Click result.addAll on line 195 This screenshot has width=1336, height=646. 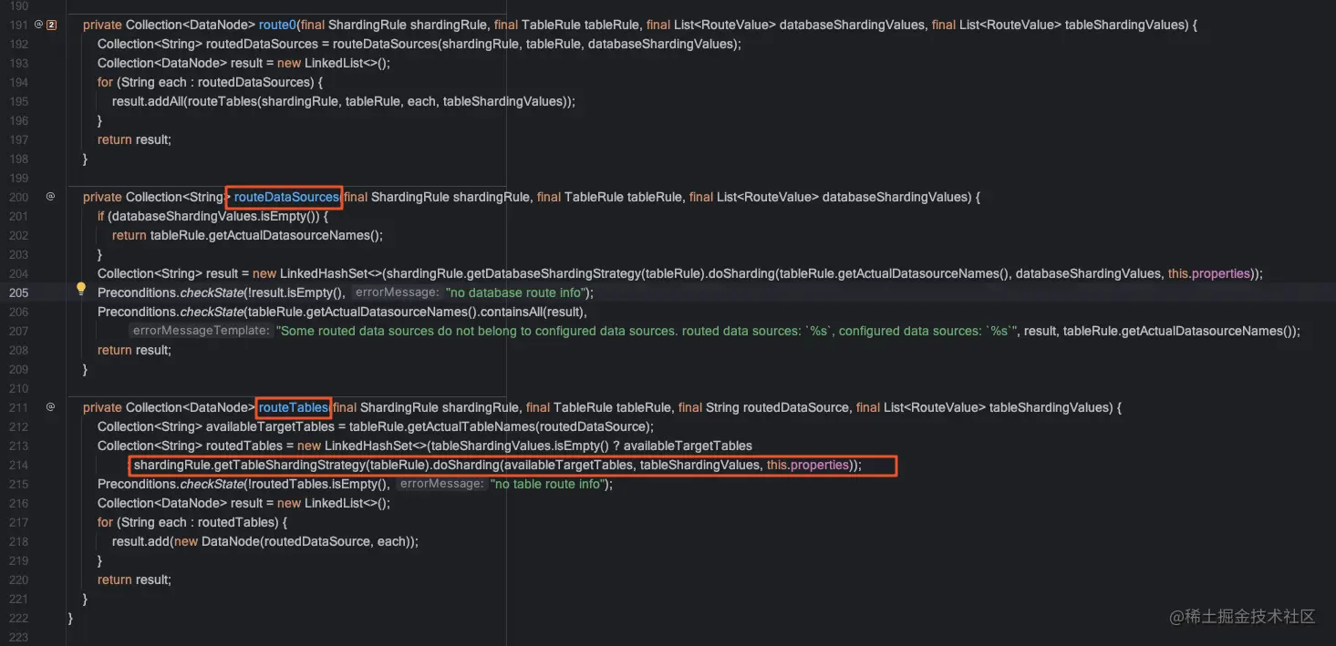point(148,101)
